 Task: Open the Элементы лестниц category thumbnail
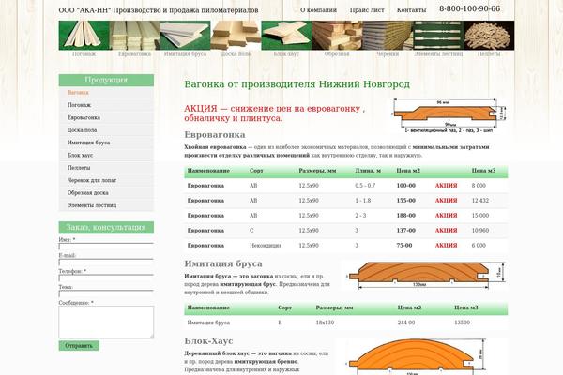(438, 36)
